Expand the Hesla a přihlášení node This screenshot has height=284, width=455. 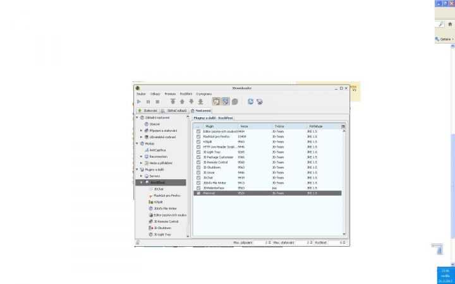pos(142,163)
